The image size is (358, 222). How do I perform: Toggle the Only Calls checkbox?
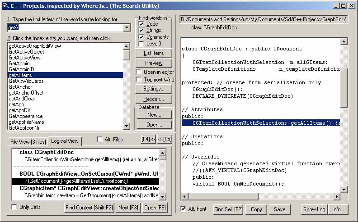14,207
